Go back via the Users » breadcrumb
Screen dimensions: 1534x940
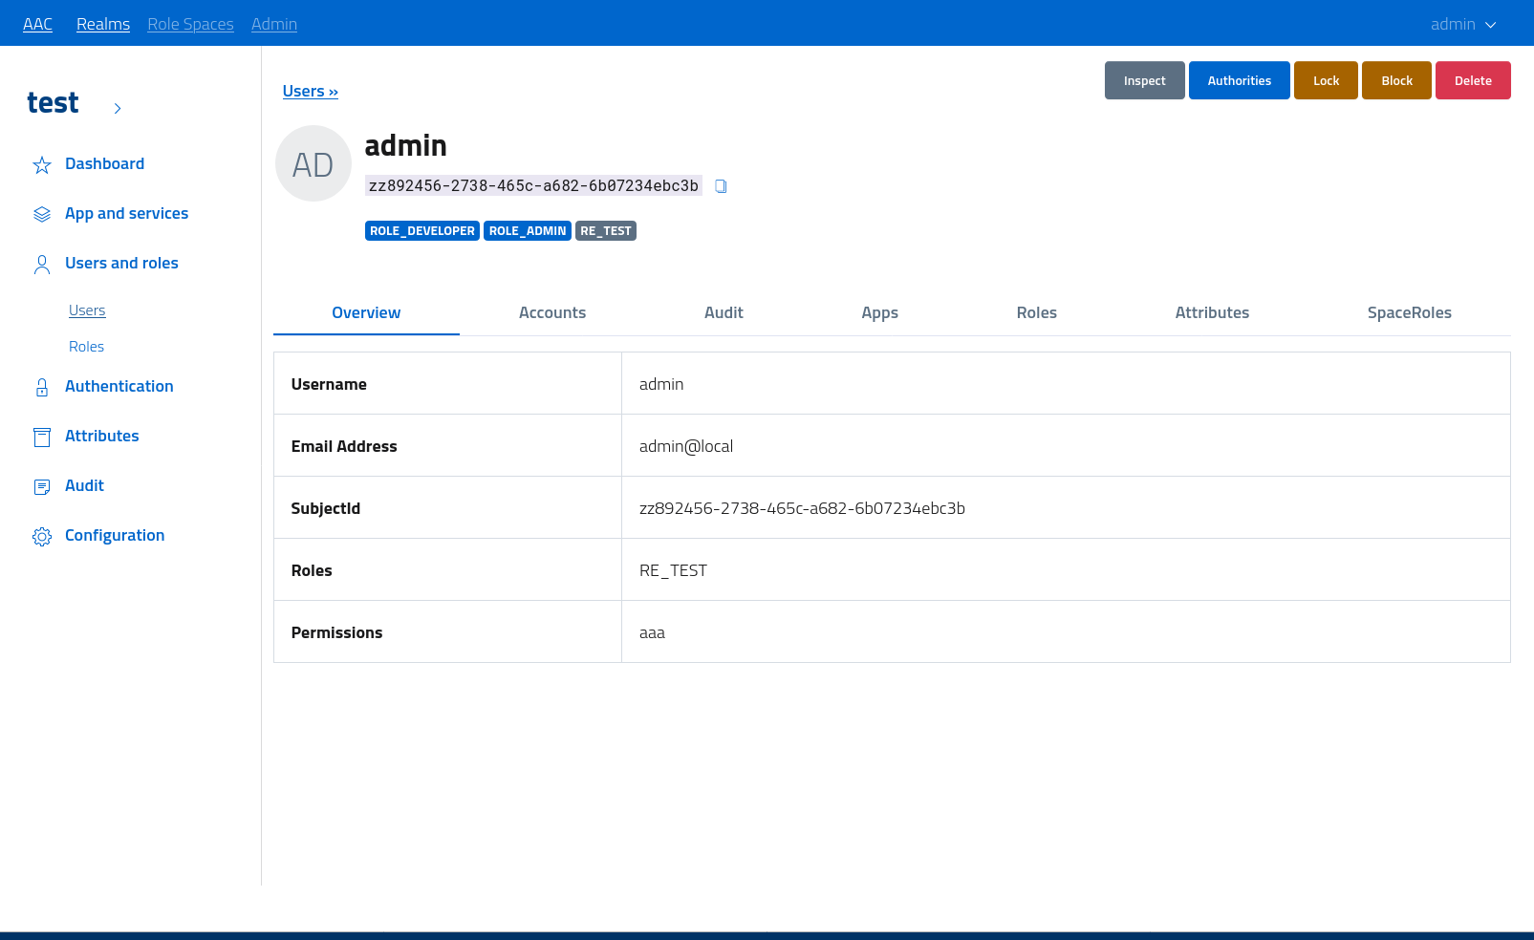coord(311,91)
